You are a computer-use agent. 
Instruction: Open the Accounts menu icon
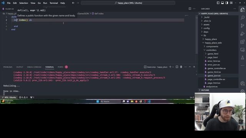pyautogui.click(x=243, y=84)
